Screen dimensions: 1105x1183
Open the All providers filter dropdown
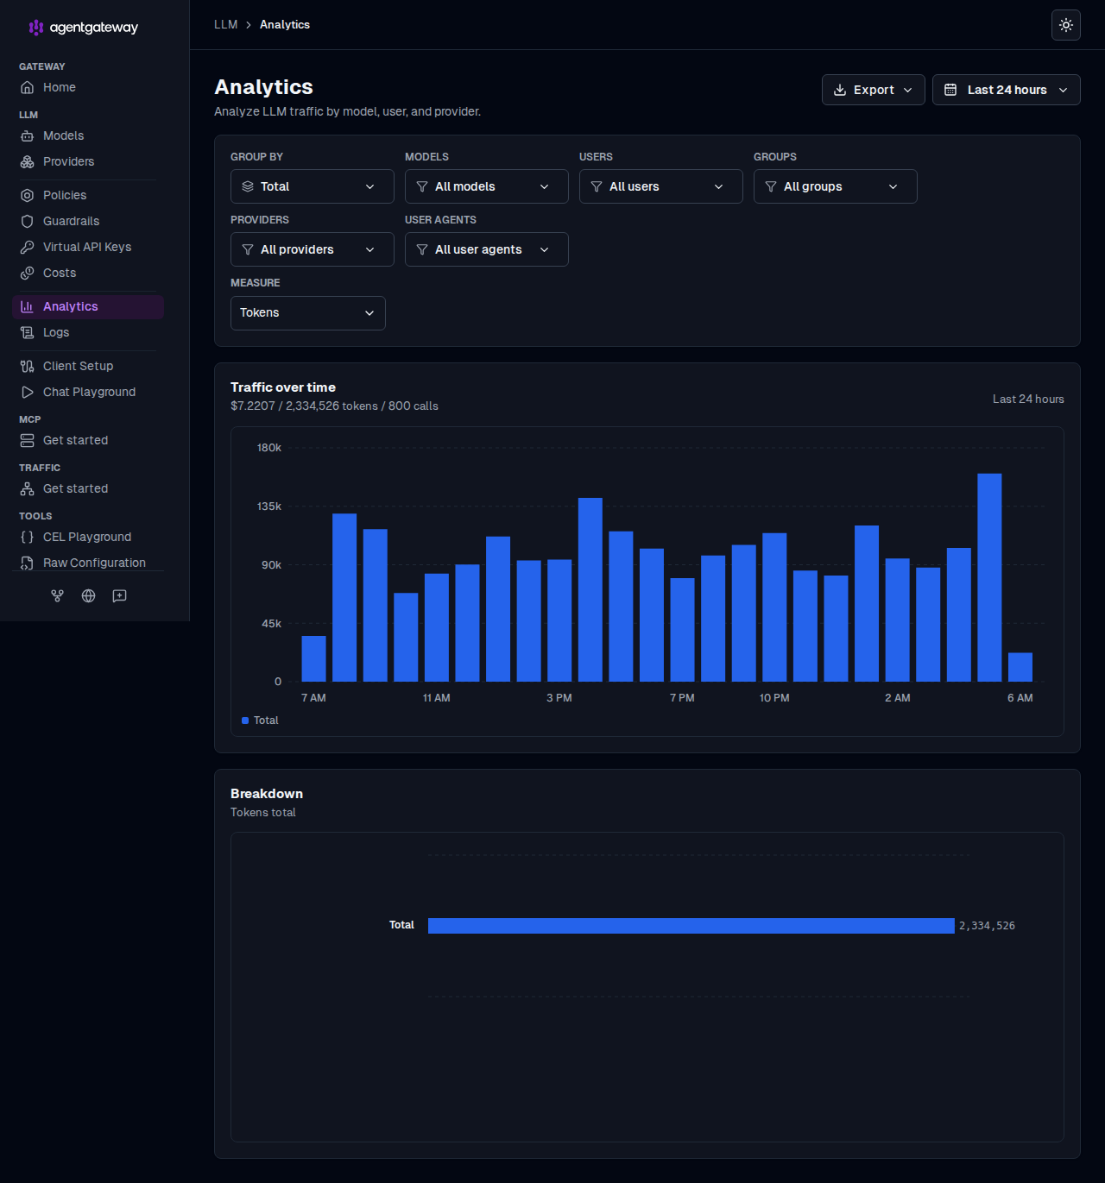(312, 249)
